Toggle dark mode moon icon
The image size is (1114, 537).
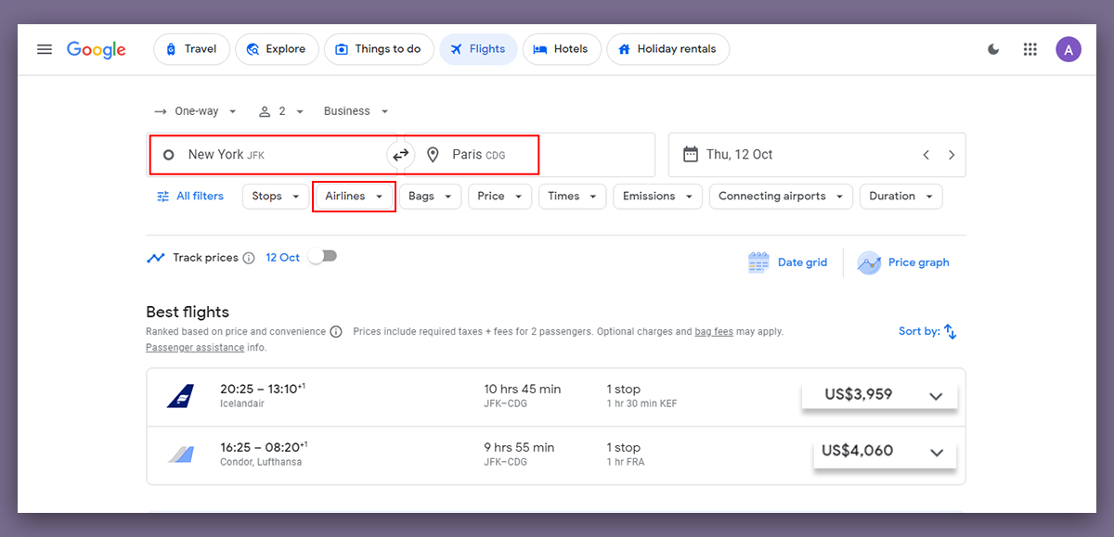point(993,50)
